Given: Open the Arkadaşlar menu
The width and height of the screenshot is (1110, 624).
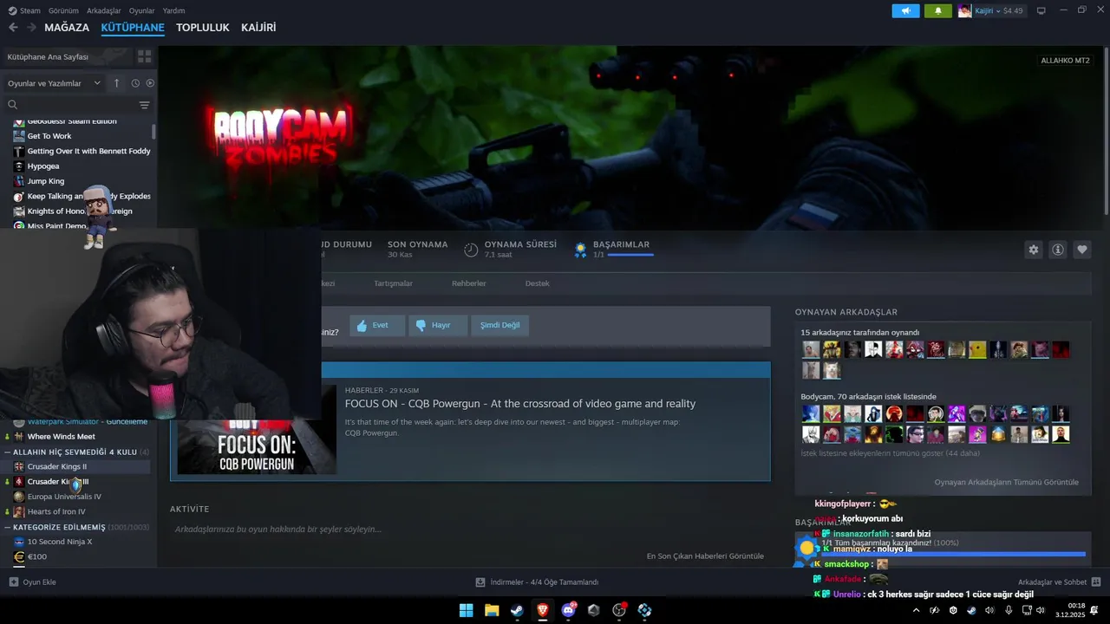Looking at the screenshot, I should click(104, 10).
